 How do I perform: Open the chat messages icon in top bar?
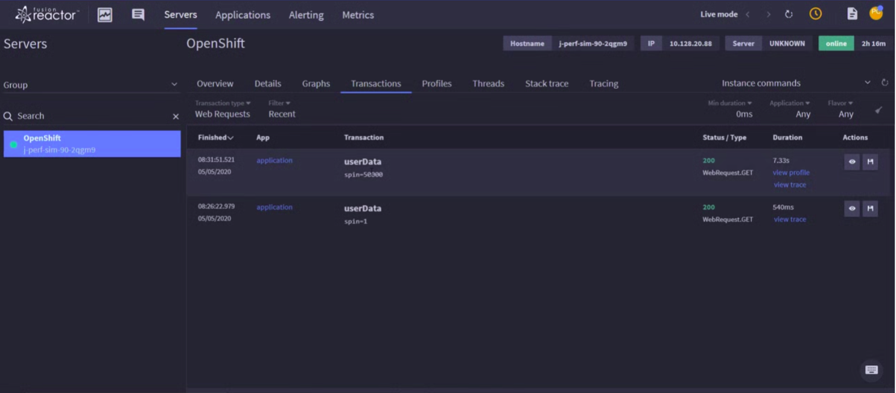coord(138,14)
